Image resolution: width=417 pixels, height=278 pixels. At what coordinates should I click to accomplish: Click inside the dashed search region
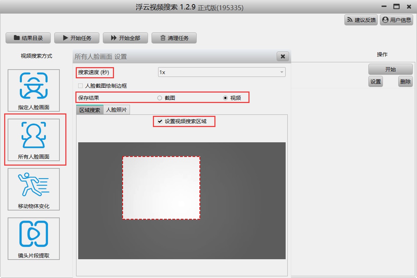161,188
